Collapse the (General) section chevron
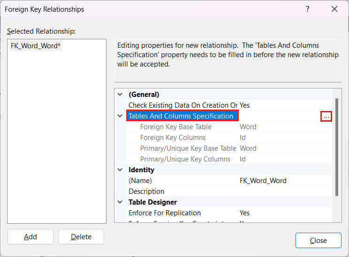This screenshot has width=349, height=257. coord(120,95)
